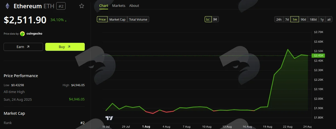
Task: Click the Sun, 24 Aug 2025 date
Action: click(x=18, y=99)
